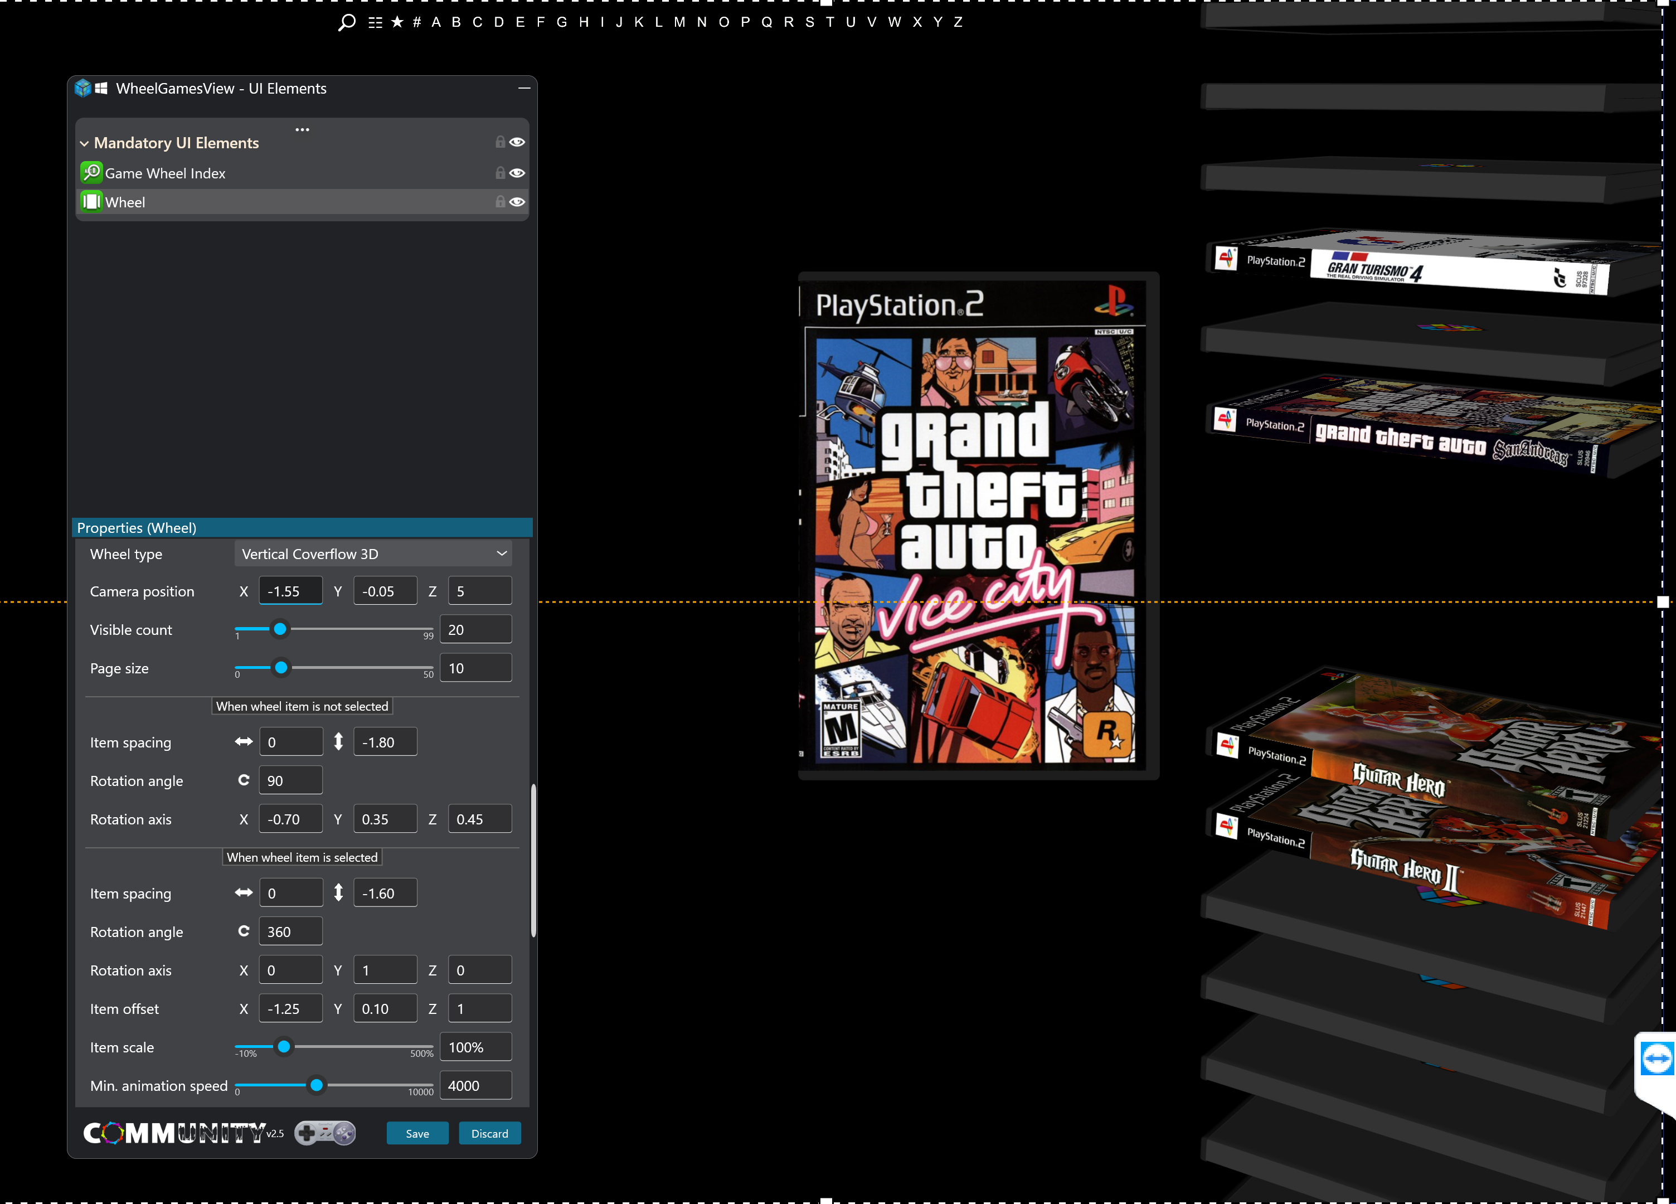Click the Item scale 100% field
The width and height of the screenshot is (1676, 1204).
click(x=475, y=1047)
